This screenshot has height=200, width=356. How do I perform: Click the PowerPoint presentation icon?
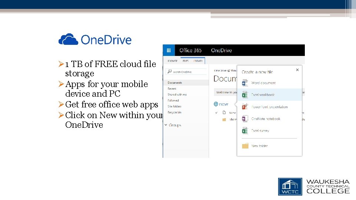(245, 107)
